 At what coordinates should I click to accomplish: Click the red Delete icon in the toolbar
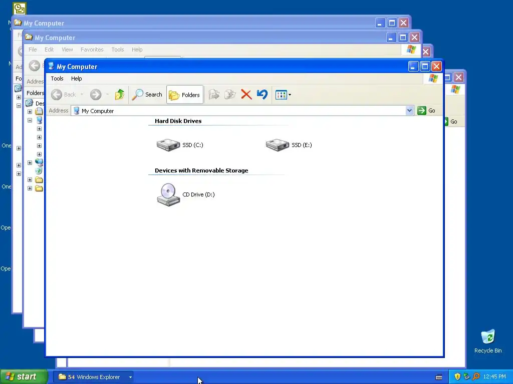pos(246,94)
